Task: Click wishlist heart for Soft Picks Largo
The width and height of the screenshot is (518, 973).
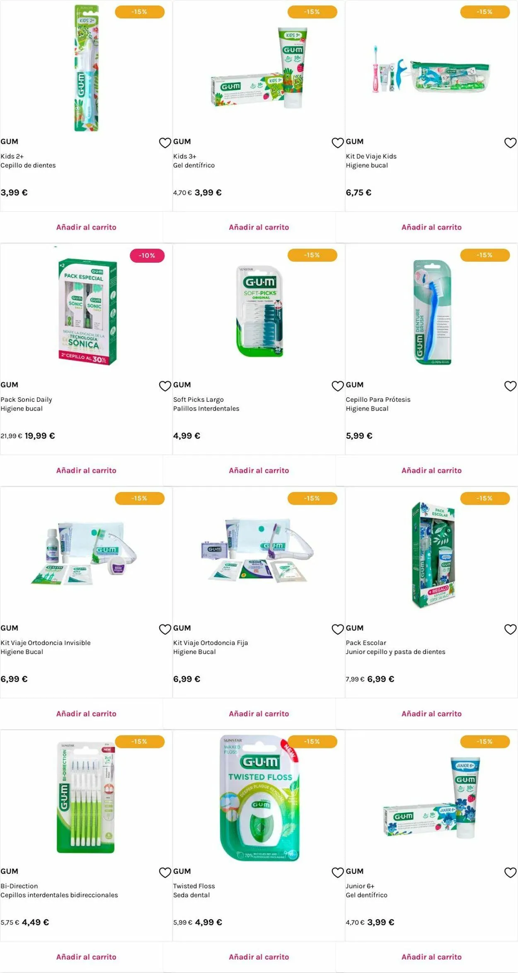Action: click(x=338, y=386)
